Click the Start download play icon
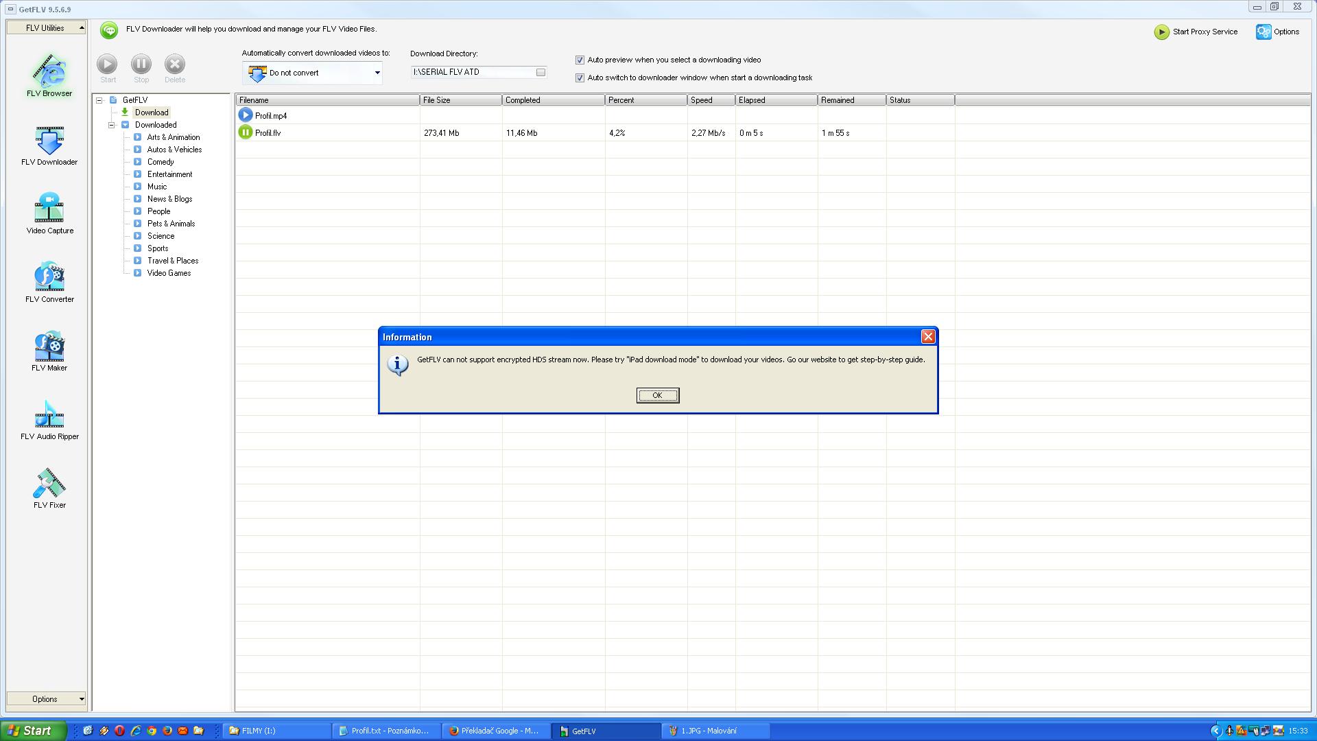Image resolution: width=1317 pixels, height=741 pixels. (x=107, y=64)
